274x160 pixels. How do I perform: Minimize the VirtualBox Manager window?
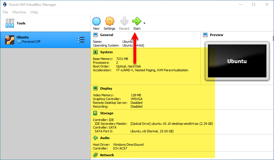pos(240,5)
